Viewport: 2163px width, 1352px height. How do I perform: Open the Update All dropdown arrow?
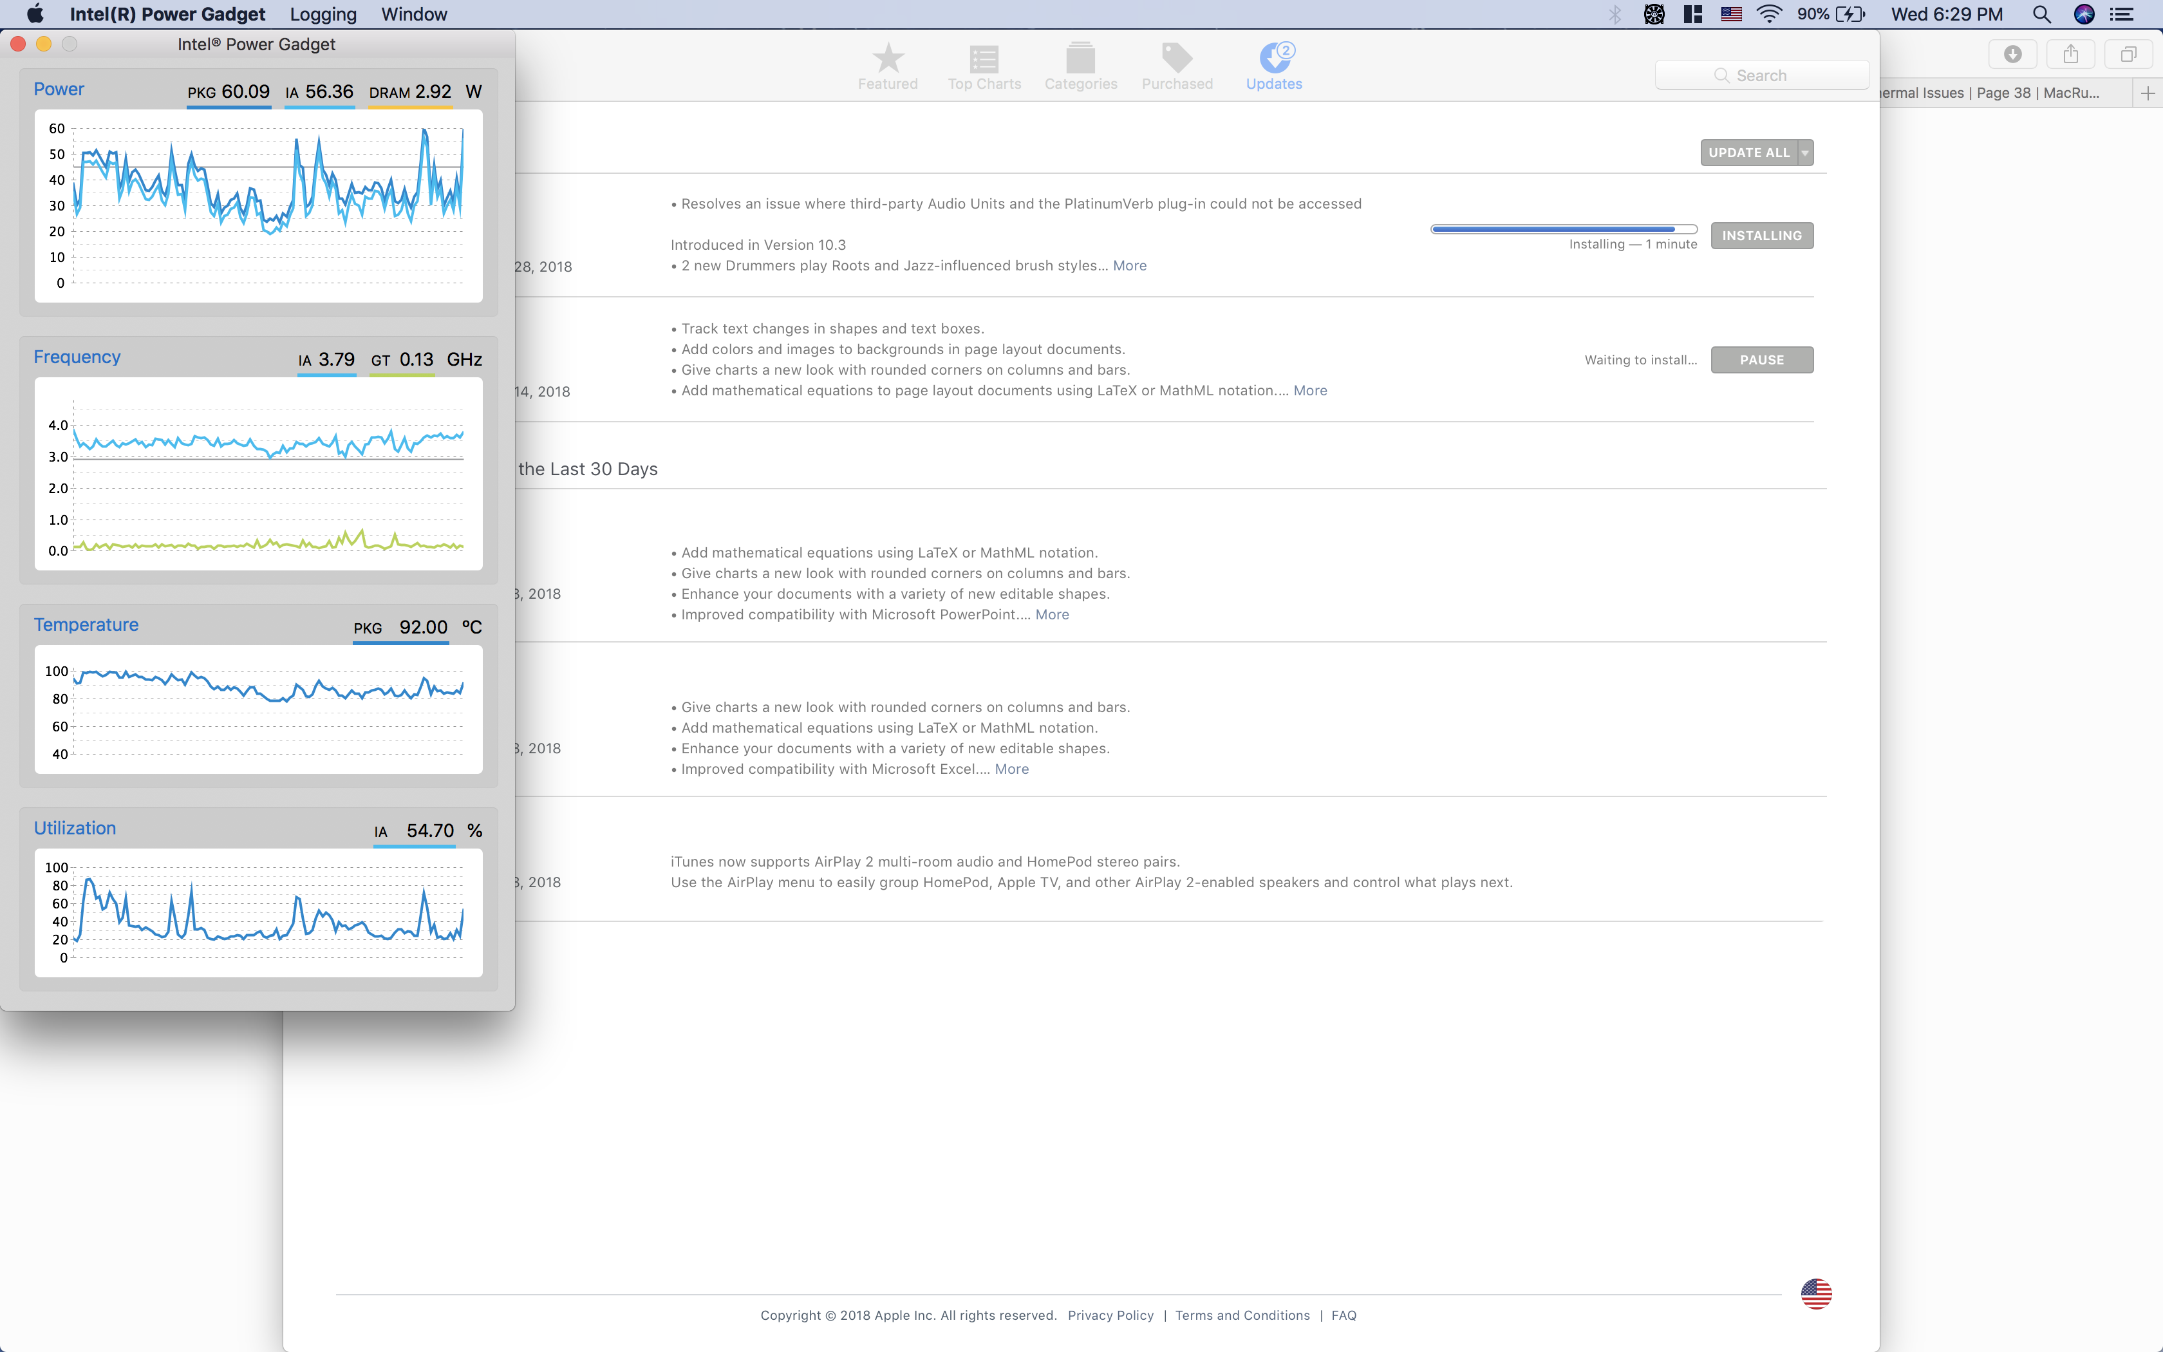[x=1806, y=153]
